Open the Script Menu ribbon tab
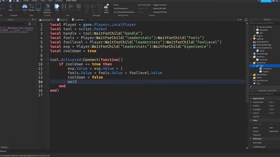 point(71,1)
